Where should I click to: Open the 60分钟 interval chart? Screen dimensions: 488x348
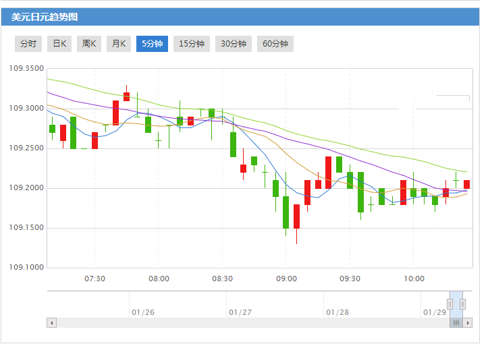pyautogui.click(x=275, y=44)
